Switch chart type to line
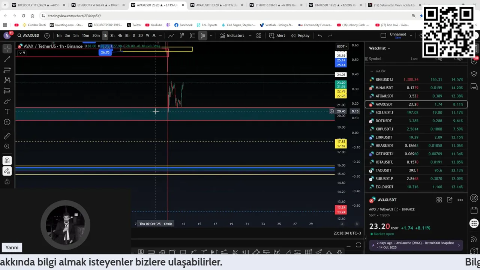This screenshot has height=270, width=480. (171, 36)
